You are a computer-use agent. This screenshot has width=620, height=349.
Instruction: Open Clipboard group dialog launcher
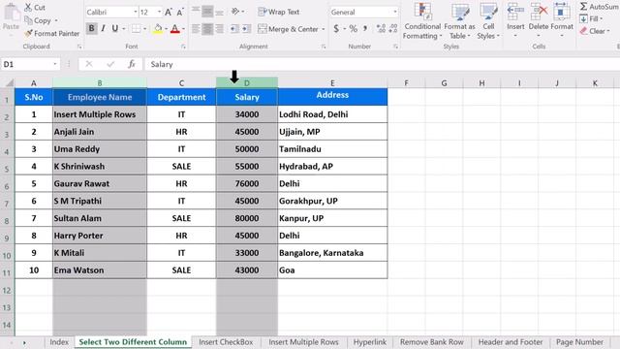[79, 47]
